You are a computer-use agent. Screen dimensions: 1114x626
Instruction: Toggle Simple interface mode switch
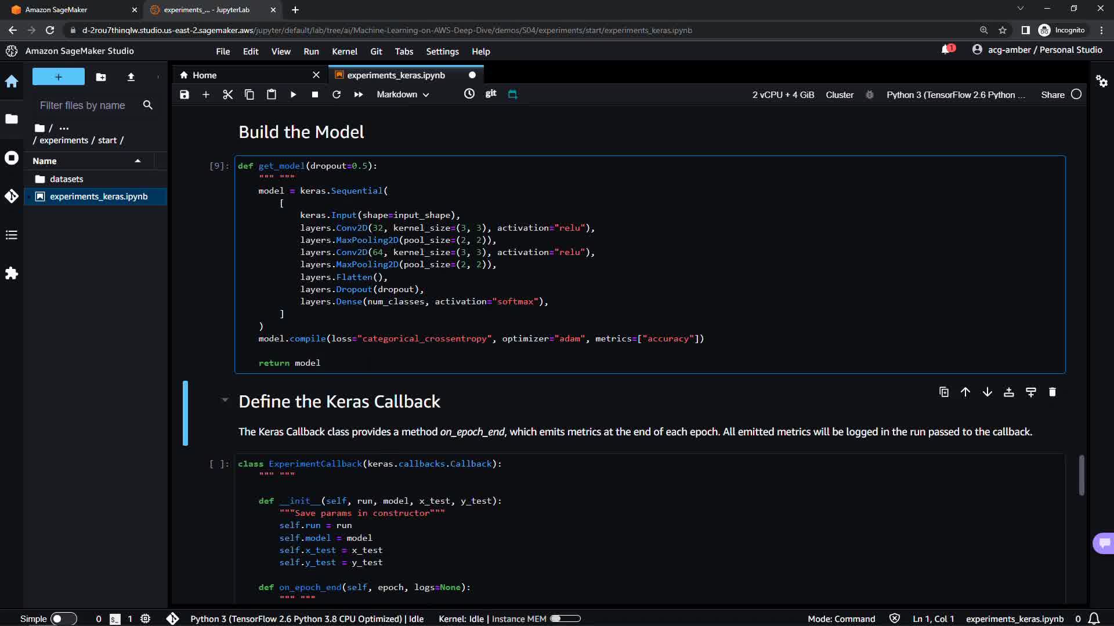point(63,618)
